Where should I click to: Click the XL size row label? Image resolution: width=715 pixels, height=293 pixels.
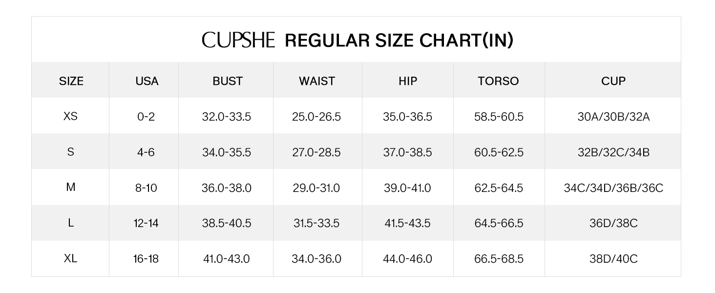tap(71, 258)
